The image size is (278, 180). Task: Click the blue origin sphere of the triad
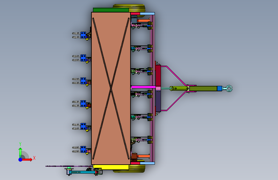(20, 160)
